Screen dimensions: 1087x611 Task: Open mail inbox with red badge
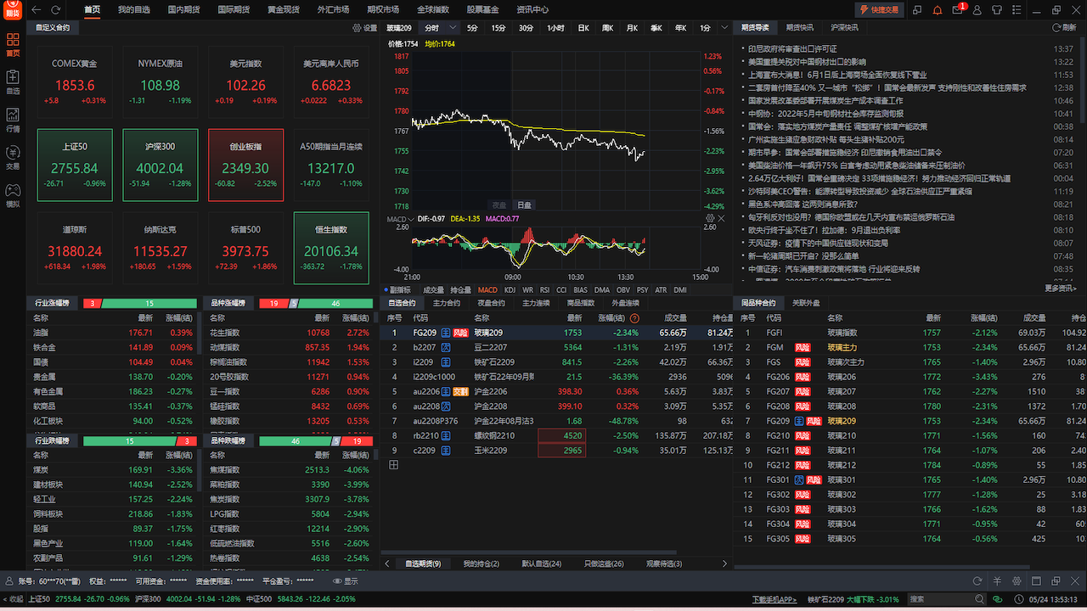[958, 9]
